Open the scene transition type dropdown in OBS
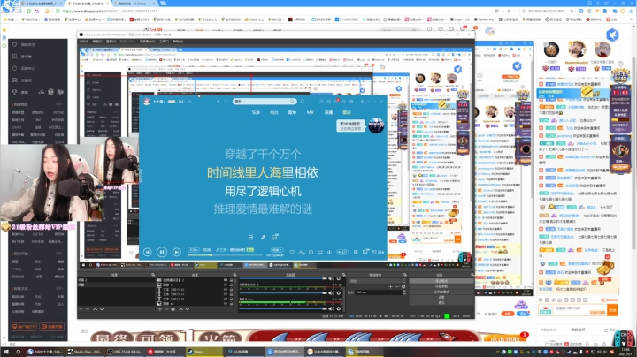This screenshot has height=357, width=637. pos(378,281)
